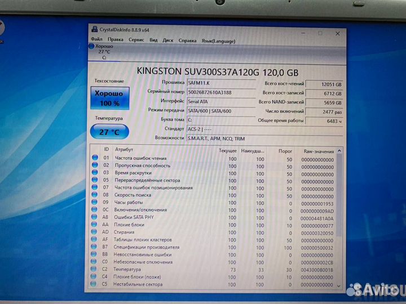Click the attribute list scroll-down arrow
This screenshot has height=304, width=406.
point(339,286)
